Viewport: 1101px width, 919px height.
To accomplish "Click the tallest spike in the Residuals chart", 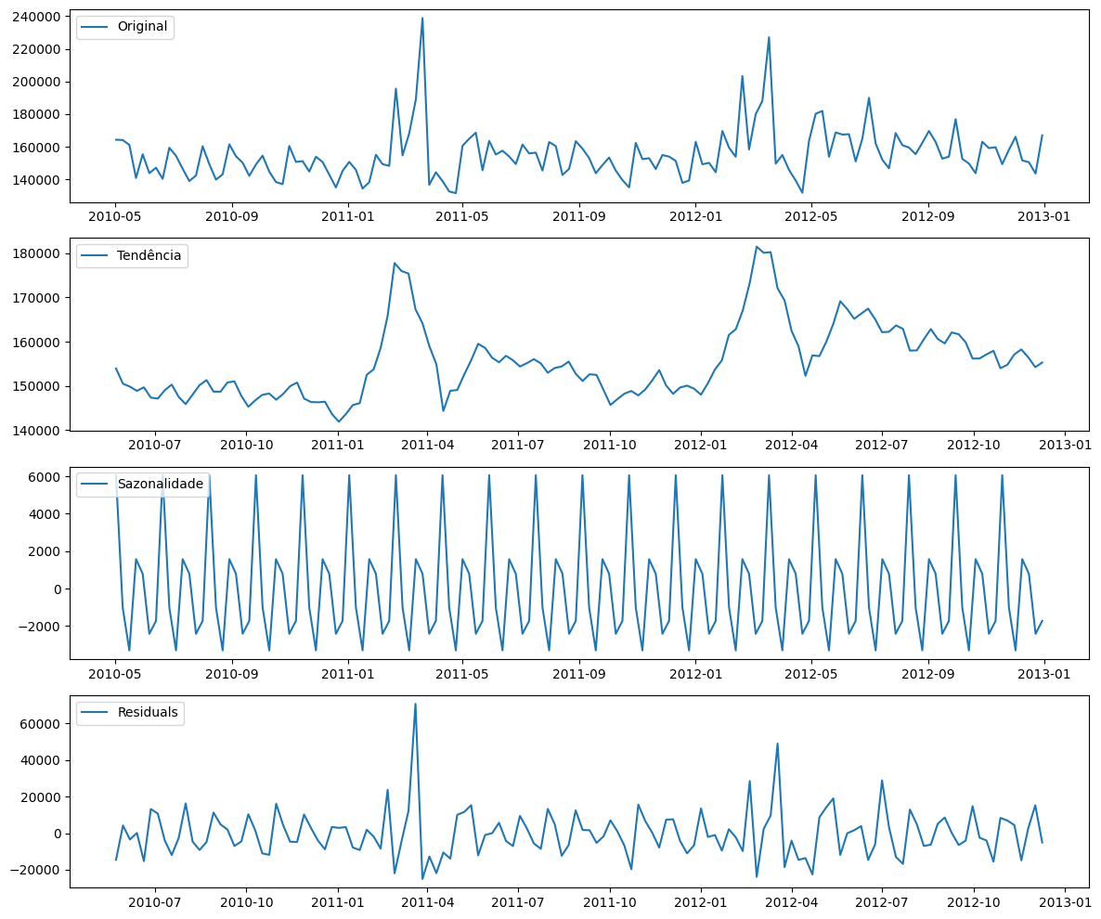I will tap(415, 704).
